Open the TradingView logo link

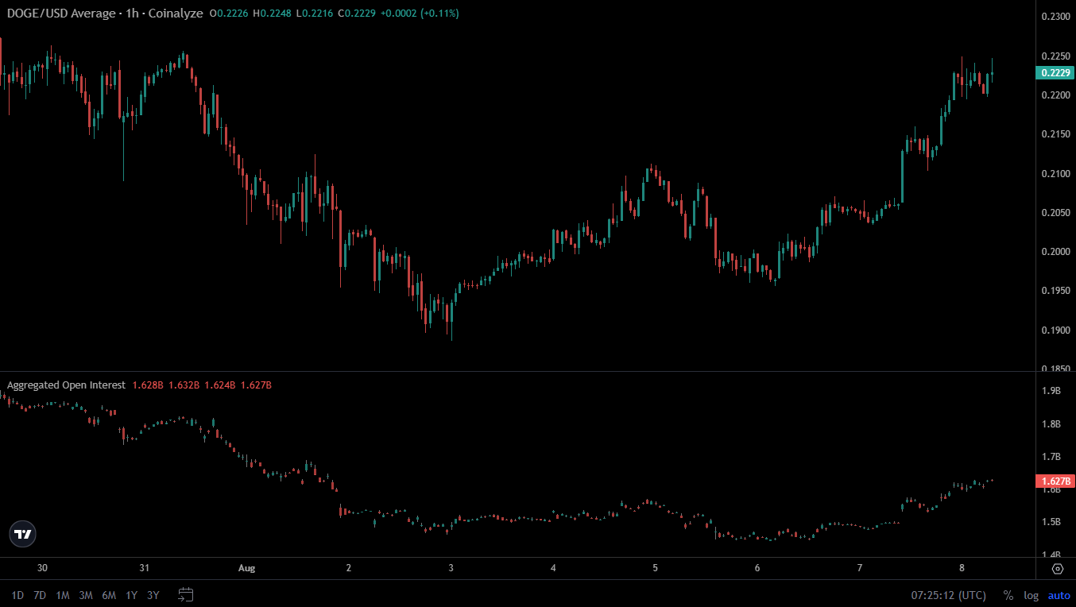click(x=23, y=534)
